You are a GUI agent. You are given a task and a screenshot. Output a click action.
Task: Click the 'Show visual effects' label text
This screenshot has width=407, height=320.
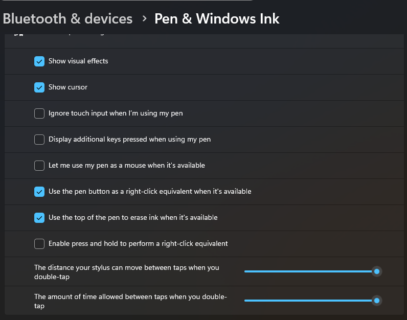[78, 61]
